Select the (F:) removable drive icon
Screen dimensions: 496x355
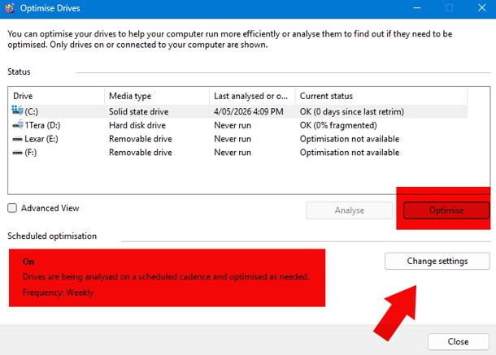point(17,153)
